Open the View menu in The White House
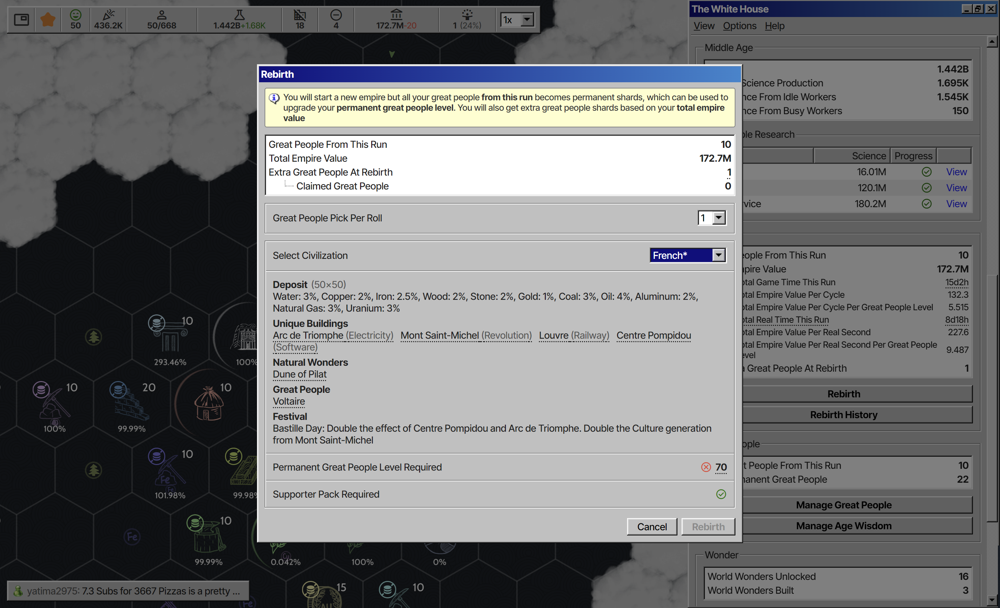Viewport: 1000px width, 608px height. coord(704,26)
